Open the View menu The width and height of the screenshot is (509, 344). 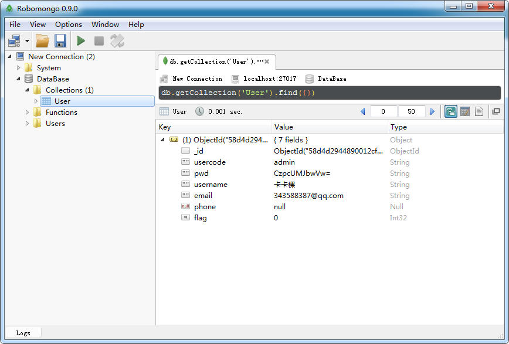coord(38,25)
